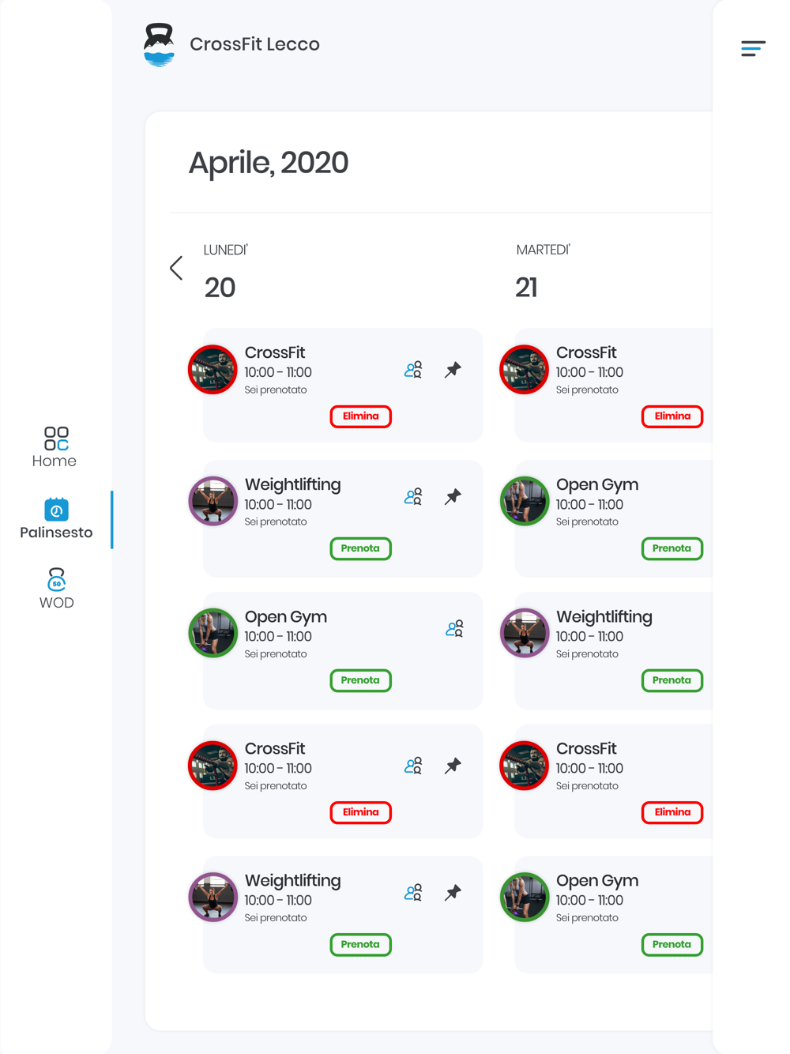Open the WOD kettlebell section
The width and height of the screenshot is (790, 1054).
(x=56, y=589)
